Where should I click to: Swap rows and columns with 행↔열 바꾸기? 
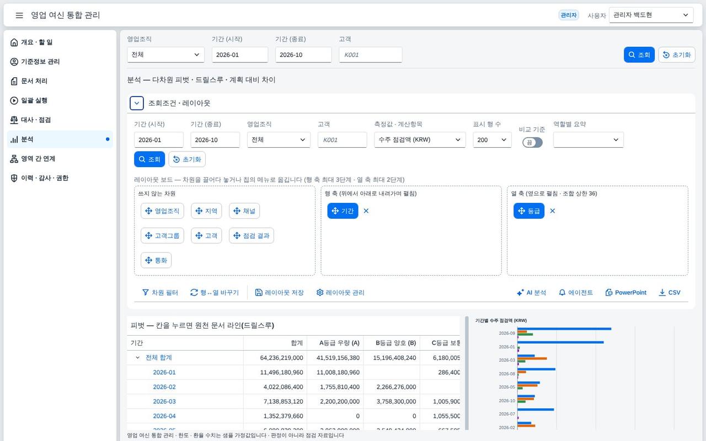pyautogui.click(x=215, y=293)
